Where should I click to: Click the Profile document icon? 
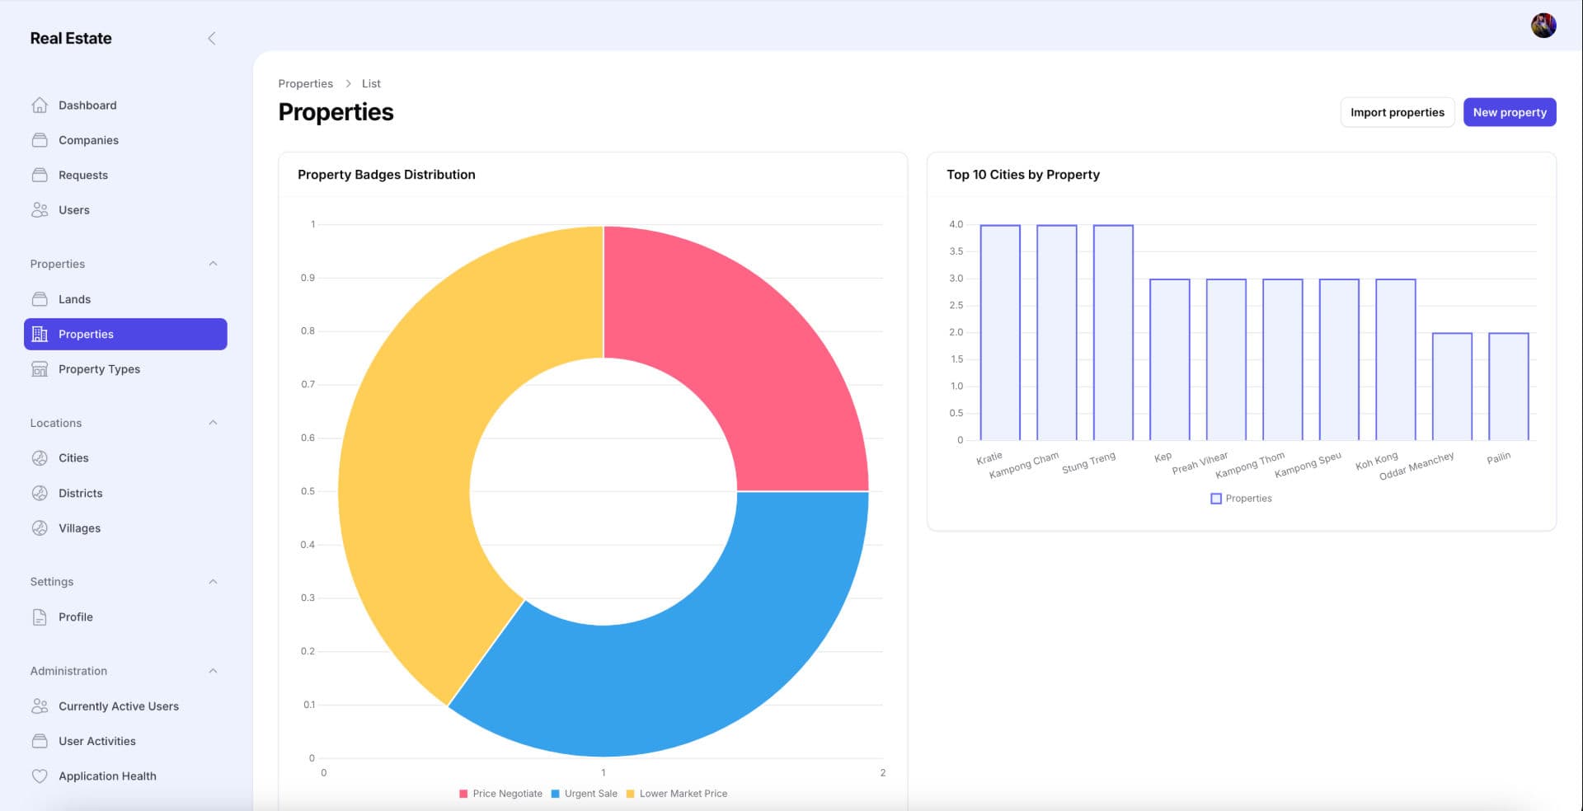point(40,617)
